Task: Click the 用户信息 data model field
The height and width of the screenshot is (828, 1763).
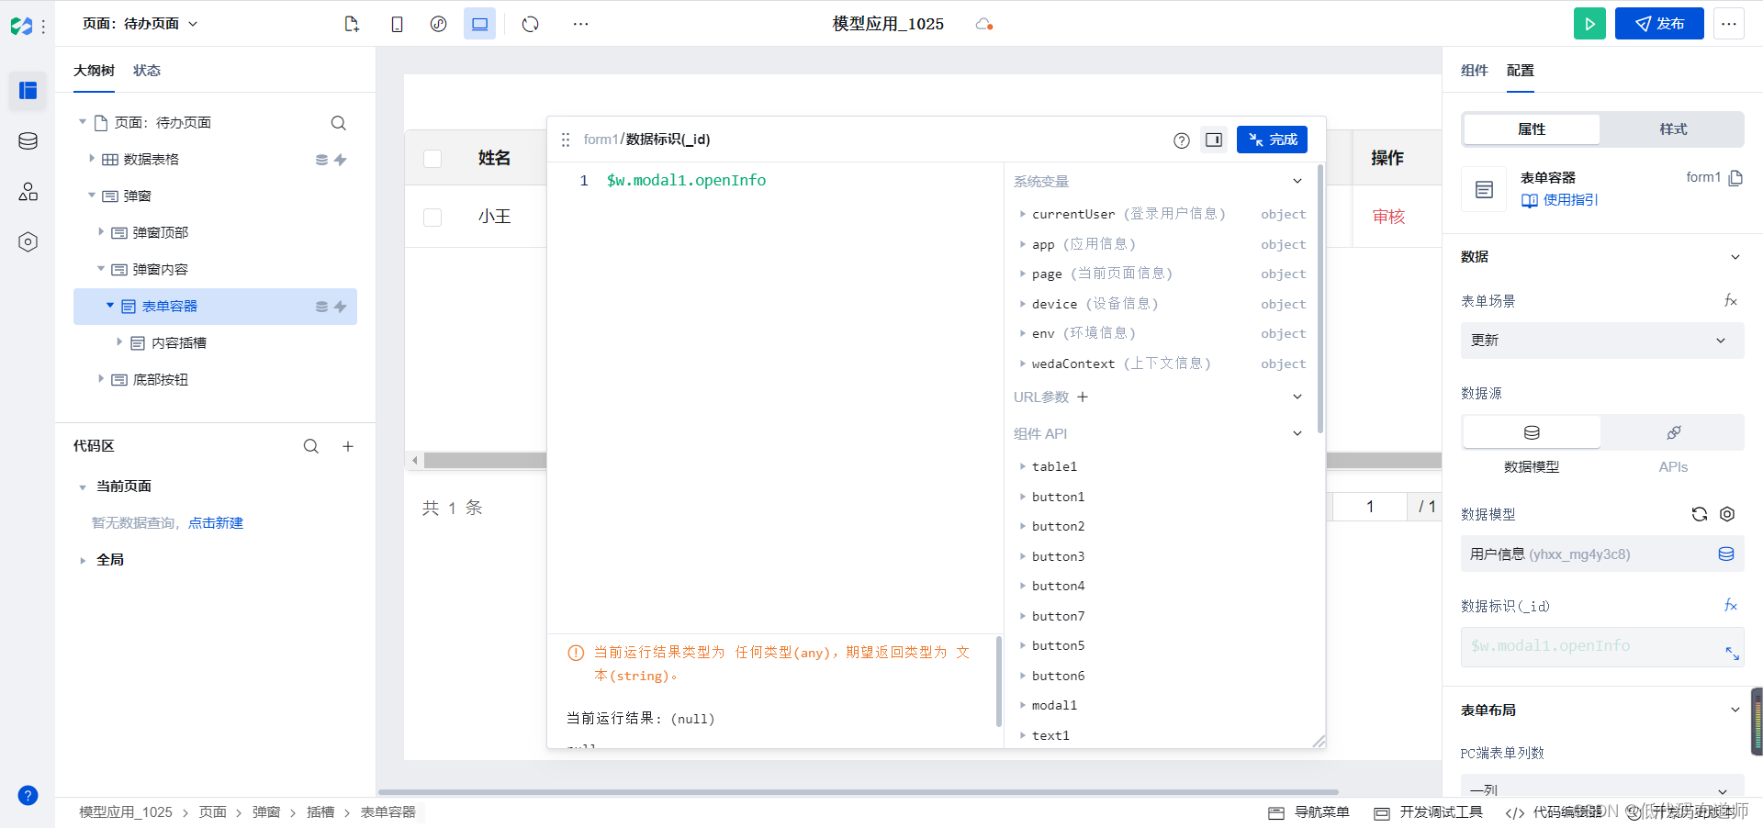Action: (x=1602, y=554)
